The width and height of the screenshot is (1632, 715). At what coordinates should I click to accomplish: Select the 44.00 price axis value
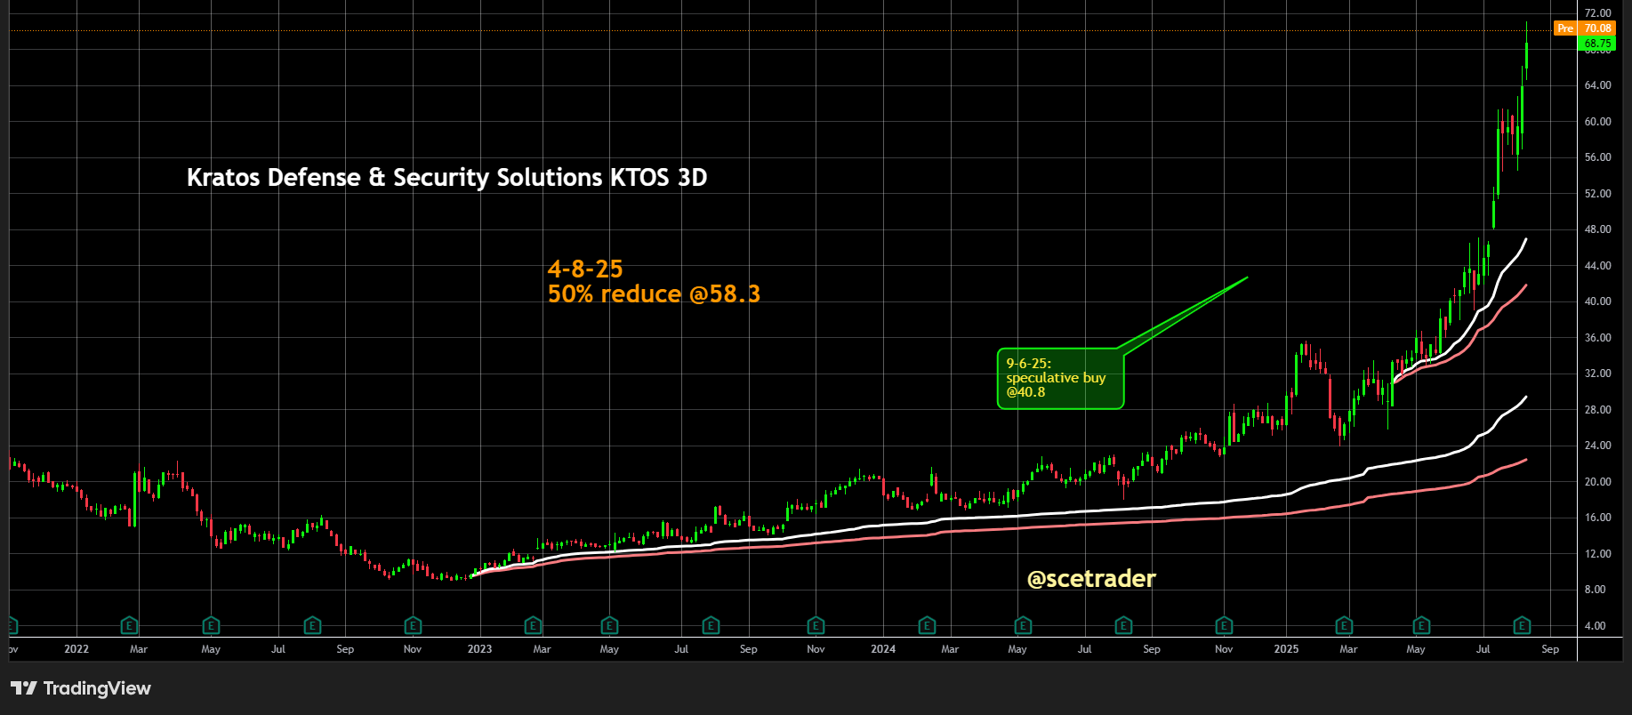tap(1597, 266)
